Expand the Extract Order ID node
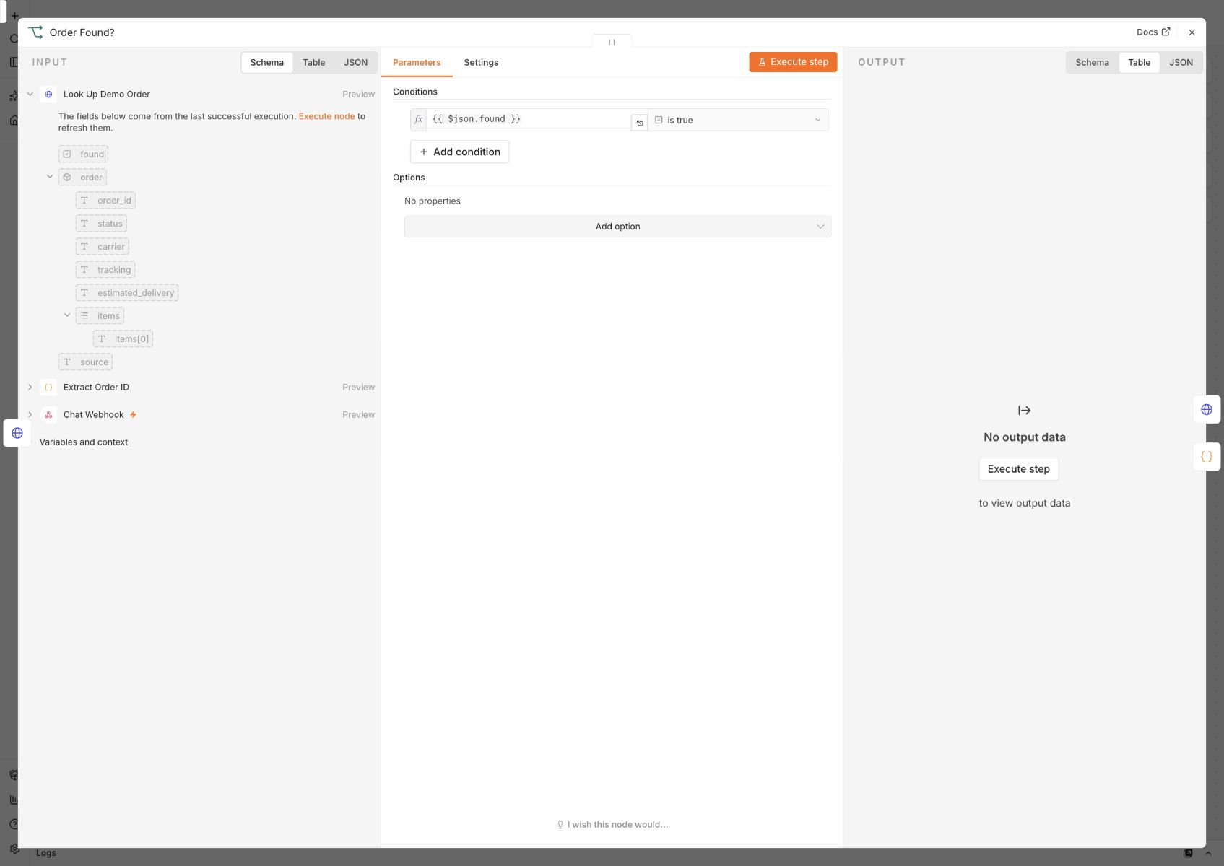1224x866 pixels. coord(30,388)
